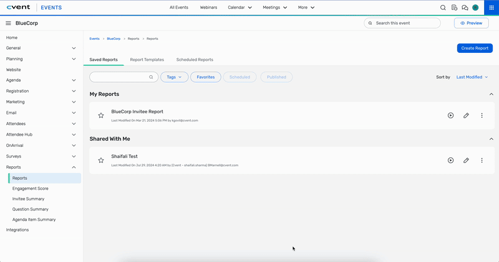Follow the Events breadcrumb link
The image size is (499, 262).
[95, 39]
